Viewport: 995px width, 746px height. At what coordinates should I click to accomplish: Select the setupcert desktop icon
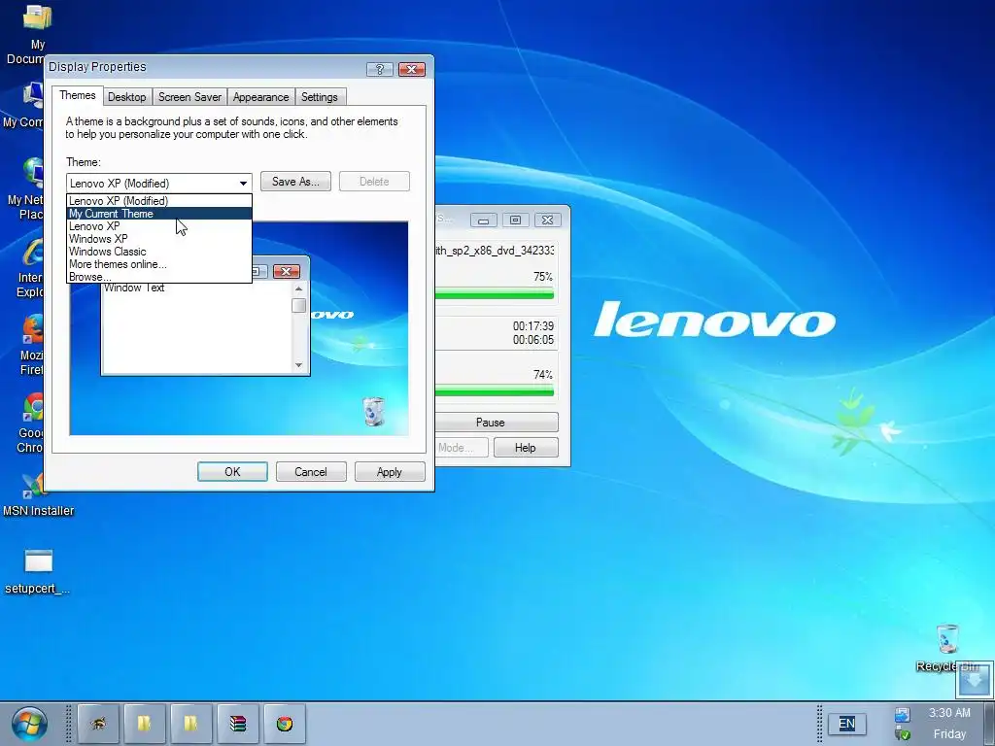point(38,571)
